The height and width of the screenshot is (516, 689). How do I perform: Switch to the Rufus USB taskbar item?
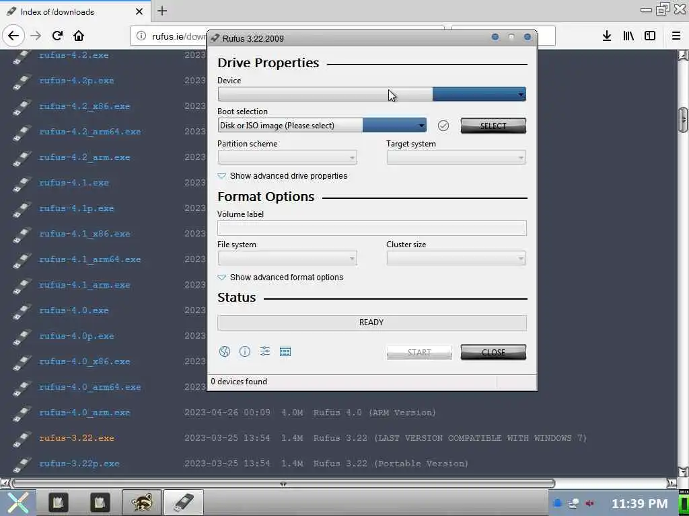(183, 503)
